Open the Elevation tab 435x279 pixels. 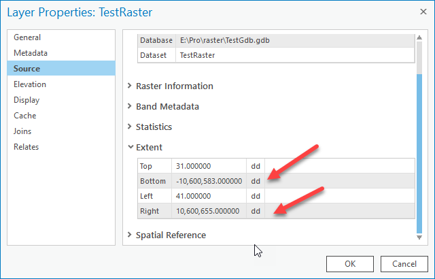tap(30, 84)
